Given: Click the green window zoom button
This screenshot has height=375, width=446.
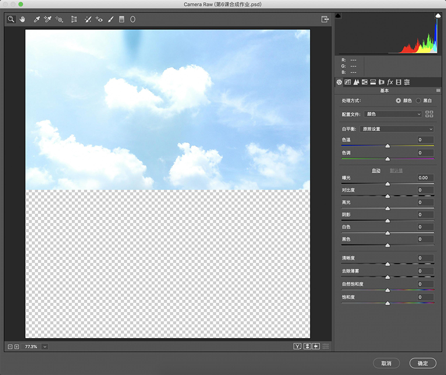Looking at the screenshot, I should pos(21,4).
